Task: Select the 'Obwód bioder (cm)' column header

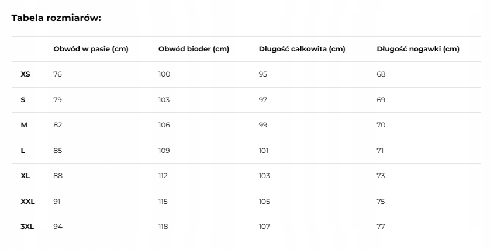Action: tap(194, 49)
